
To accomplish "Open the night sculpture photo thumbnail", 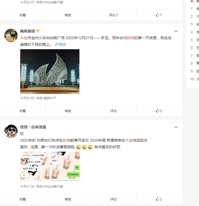I will point(50,71).
